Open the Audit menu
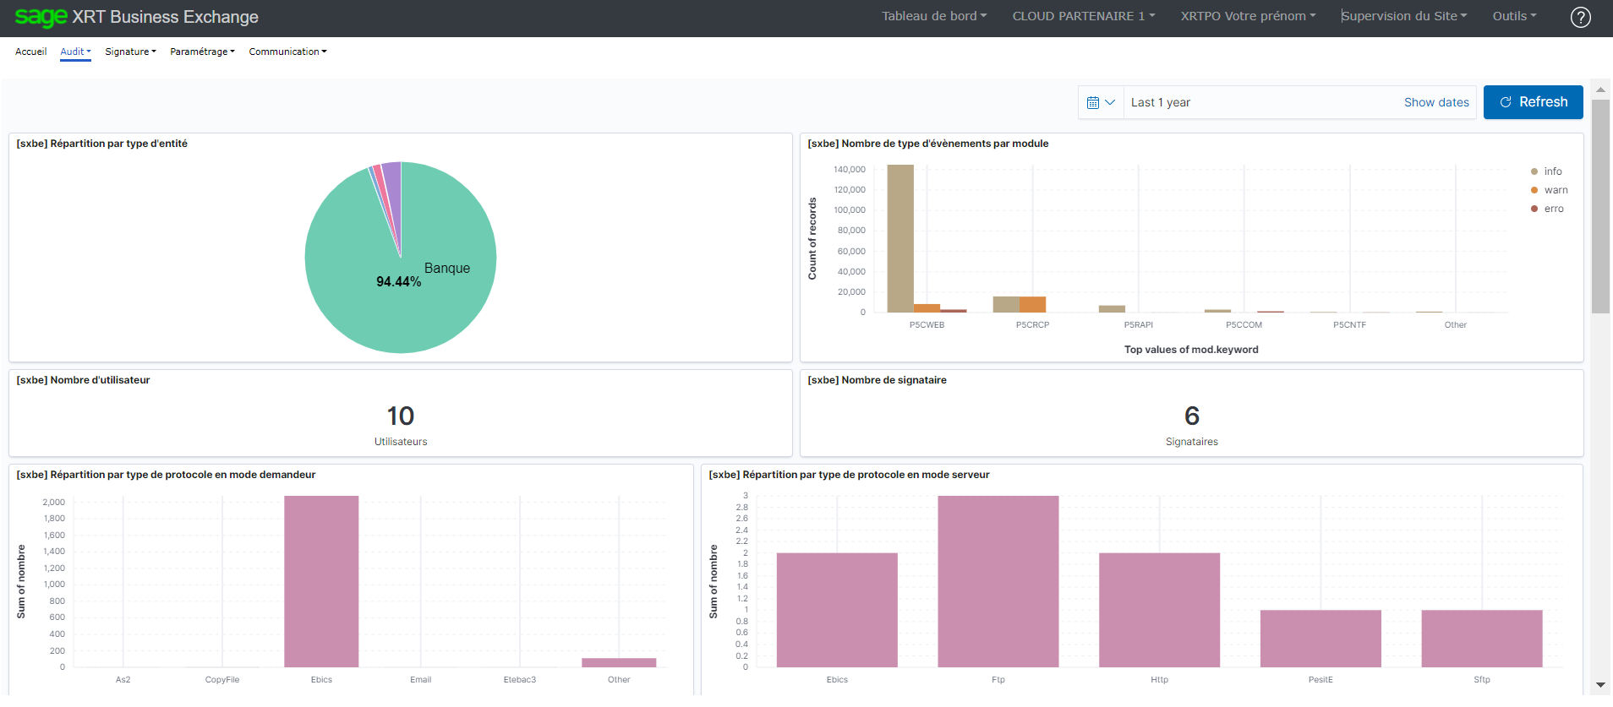The height and width of the screenshot is (707, 1613). click(75, 52)
